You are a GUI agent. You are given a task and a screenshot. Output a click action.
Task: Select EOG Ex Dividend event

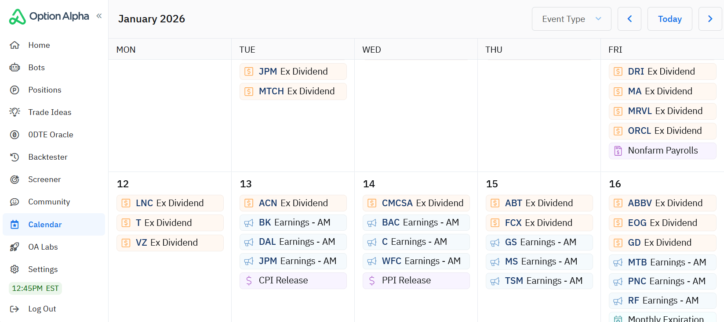pos(662,223)
